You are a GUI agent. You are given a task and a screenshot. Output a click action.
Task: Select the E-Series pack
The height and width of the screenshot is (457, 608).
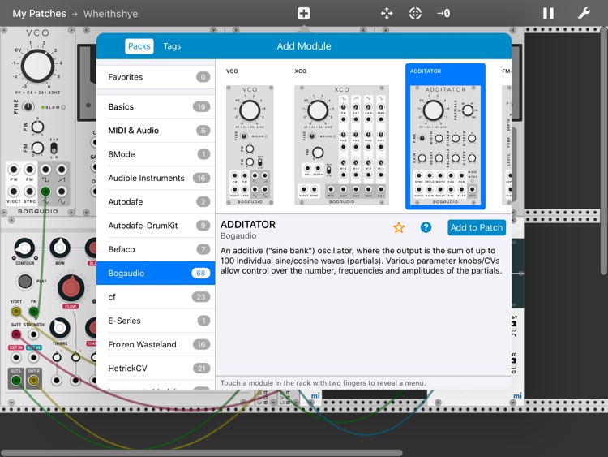coord(156,321)
